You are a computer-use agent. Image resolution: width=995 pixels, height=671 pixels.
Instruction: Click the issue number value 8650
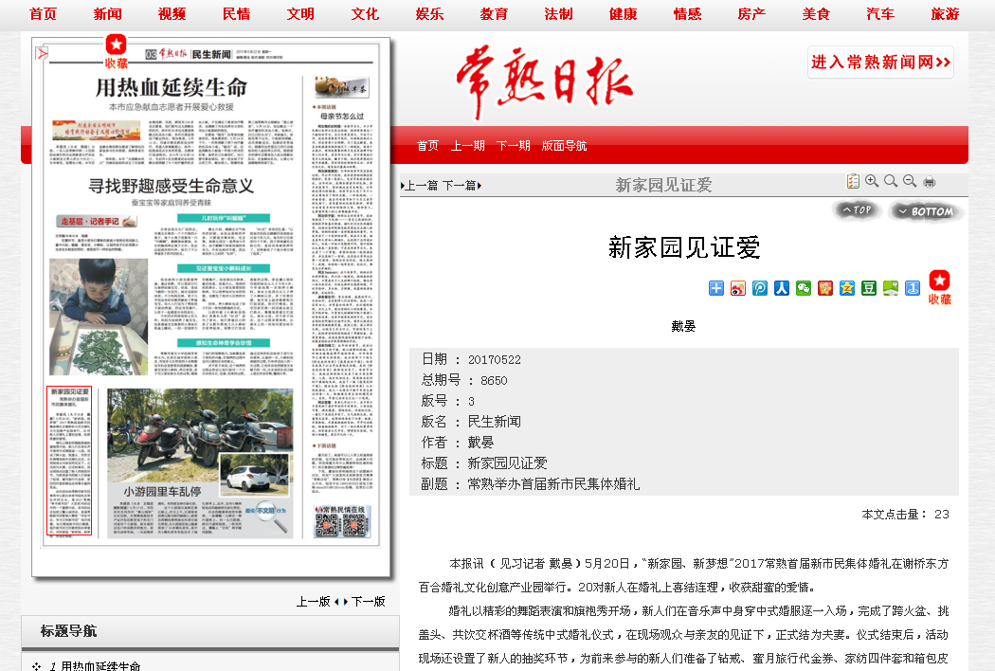(x=494, y=381)
